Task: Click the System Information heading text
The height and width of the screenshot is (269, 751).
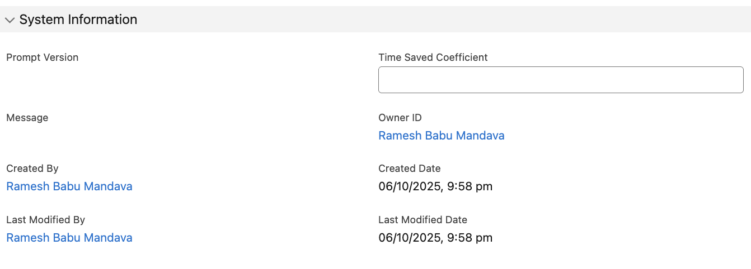Action: pyautogui.click(x=78, y=20)
